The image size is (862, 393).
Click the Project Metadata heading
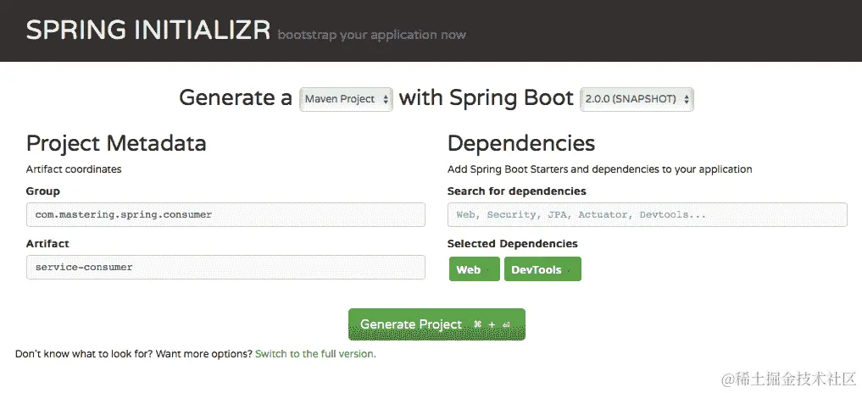[x=116, y=143]
